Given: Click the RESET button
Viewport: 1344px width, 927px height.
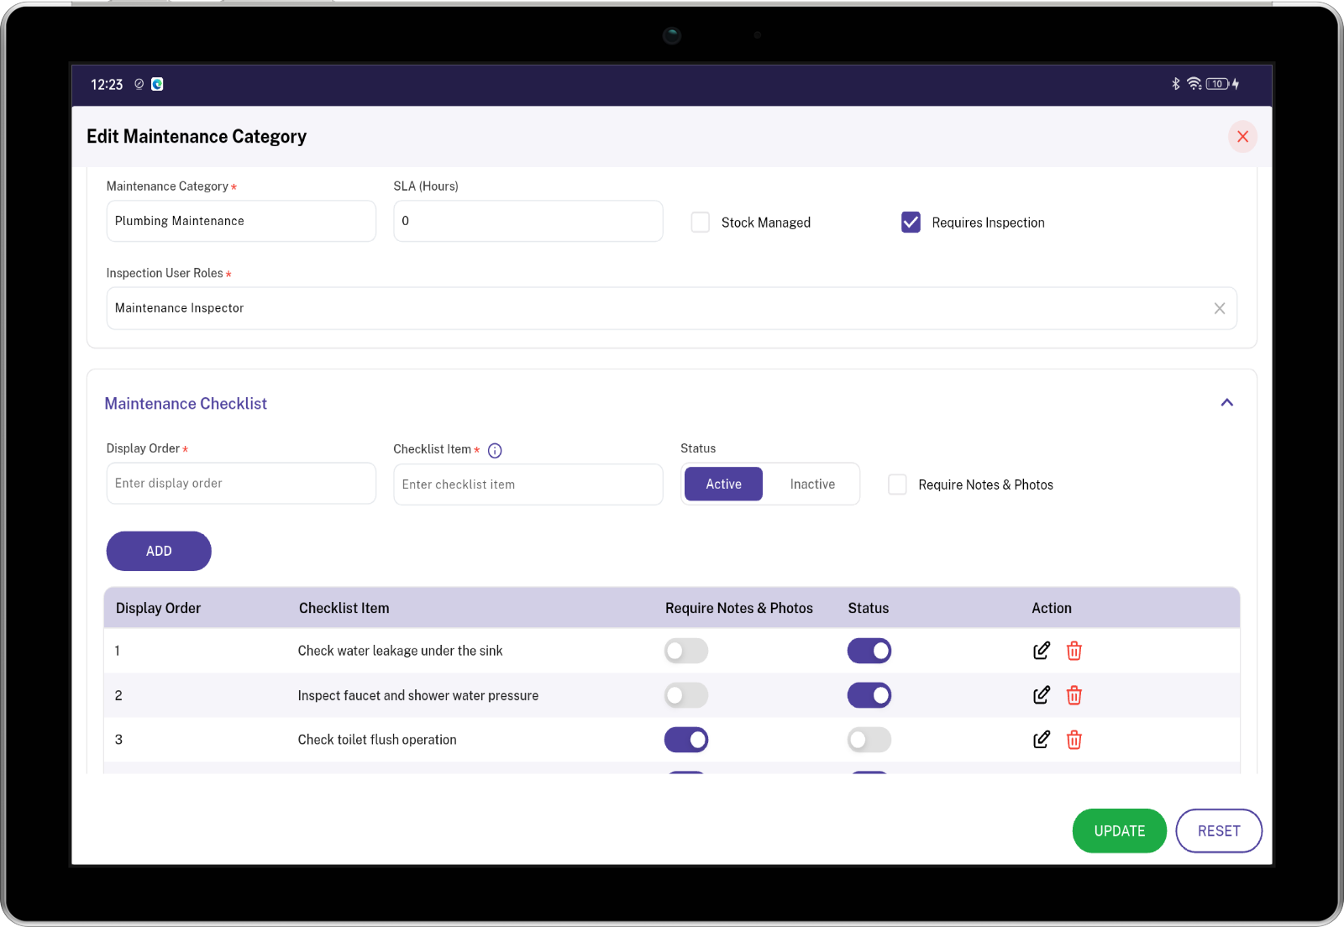Looking at the screenshot, I should (1219, 830).
